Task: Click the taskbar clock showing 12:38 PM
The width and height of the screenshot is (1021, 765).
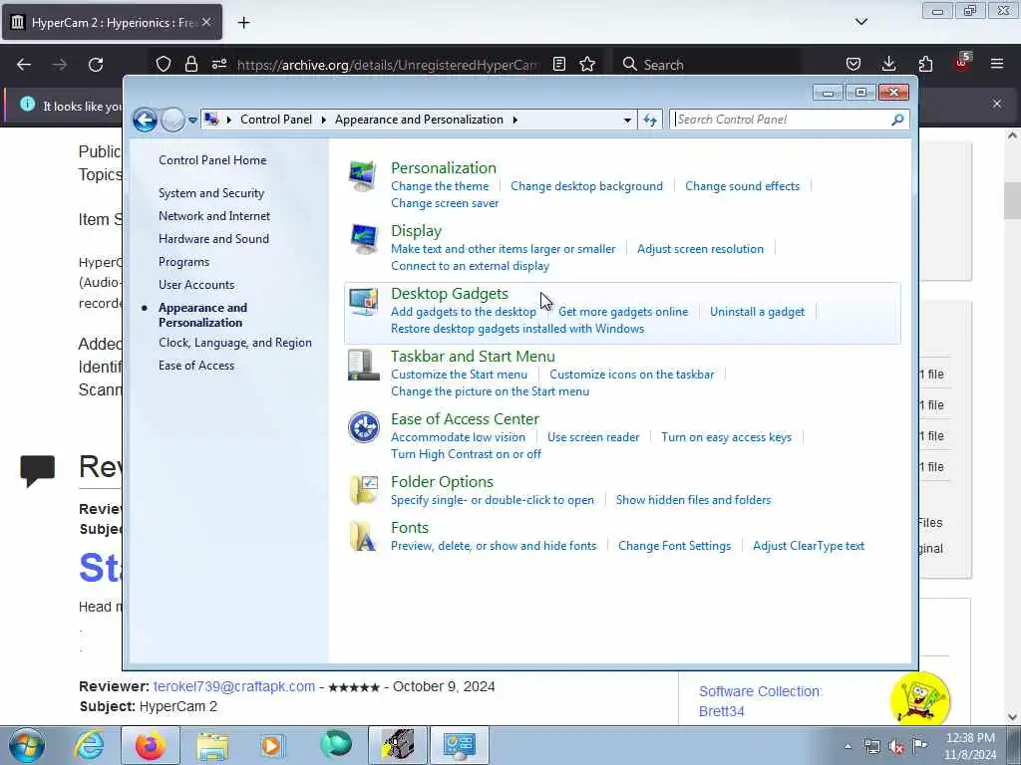Action: point(970,746)
